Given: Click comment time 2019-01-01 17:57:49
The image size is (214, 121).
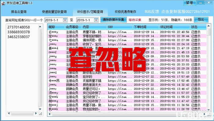Looking at the screenshot, I should click(x=175, y=77).
